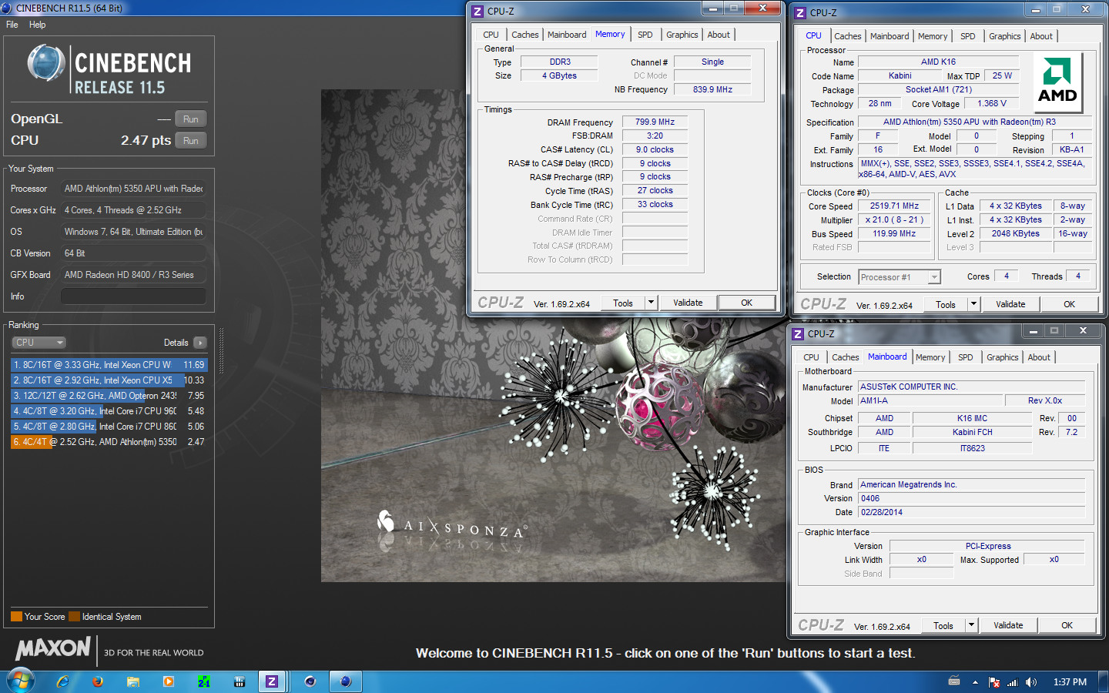1109x693 pixels.
Task: Click the DRAM Frequency value 799.9 MHz
Action: [655, 122]
